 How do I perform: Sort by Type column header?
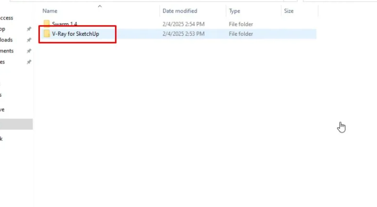234,11
